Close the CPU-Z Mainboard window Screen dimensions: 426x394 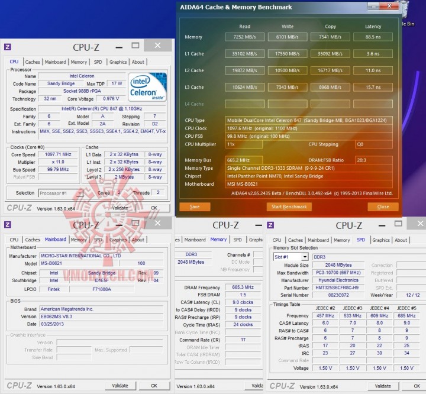pos(157,223)
